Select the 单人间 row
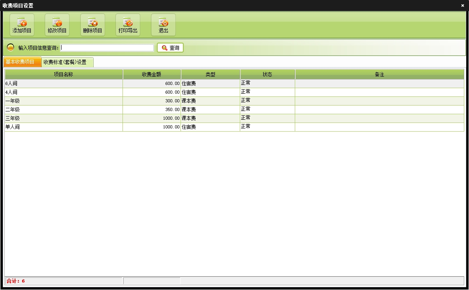 63,127
